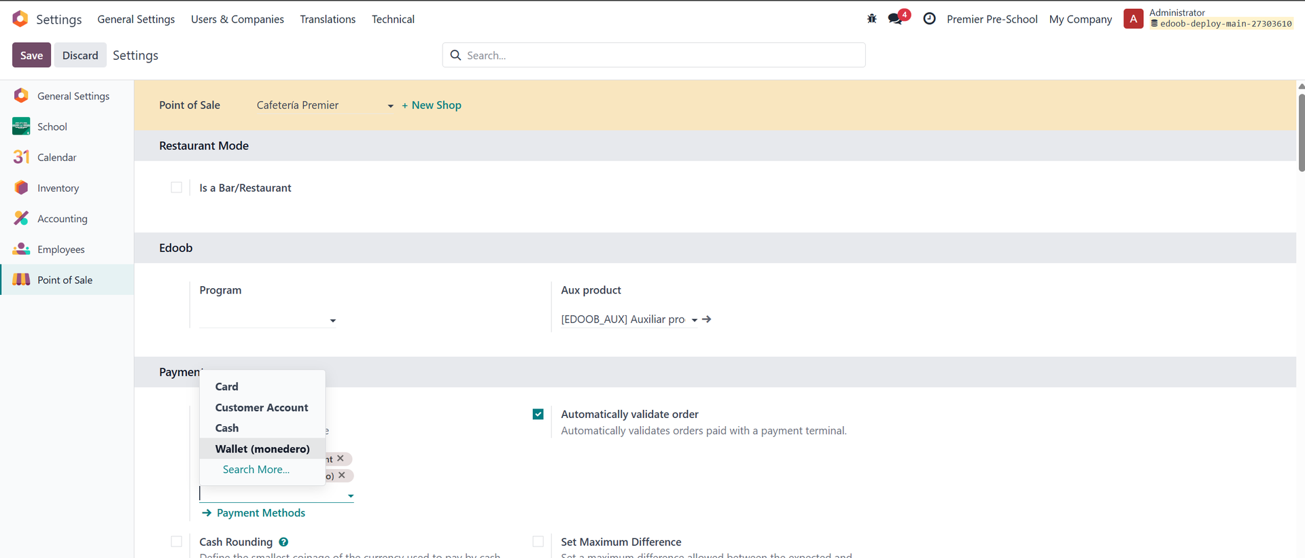This screenshot has height=558, width=1305.
Task: Select Wallet (monedero) option
Action: (x=262, y=449)
